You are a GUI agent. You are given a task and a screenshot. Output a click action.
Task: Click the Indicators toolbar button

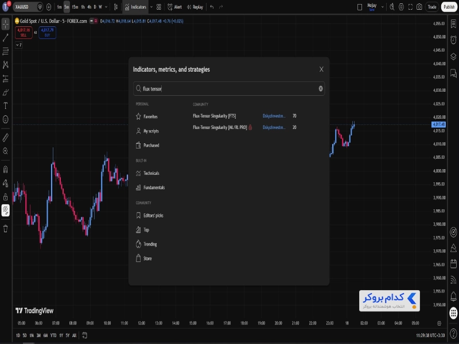coord(135,7)
